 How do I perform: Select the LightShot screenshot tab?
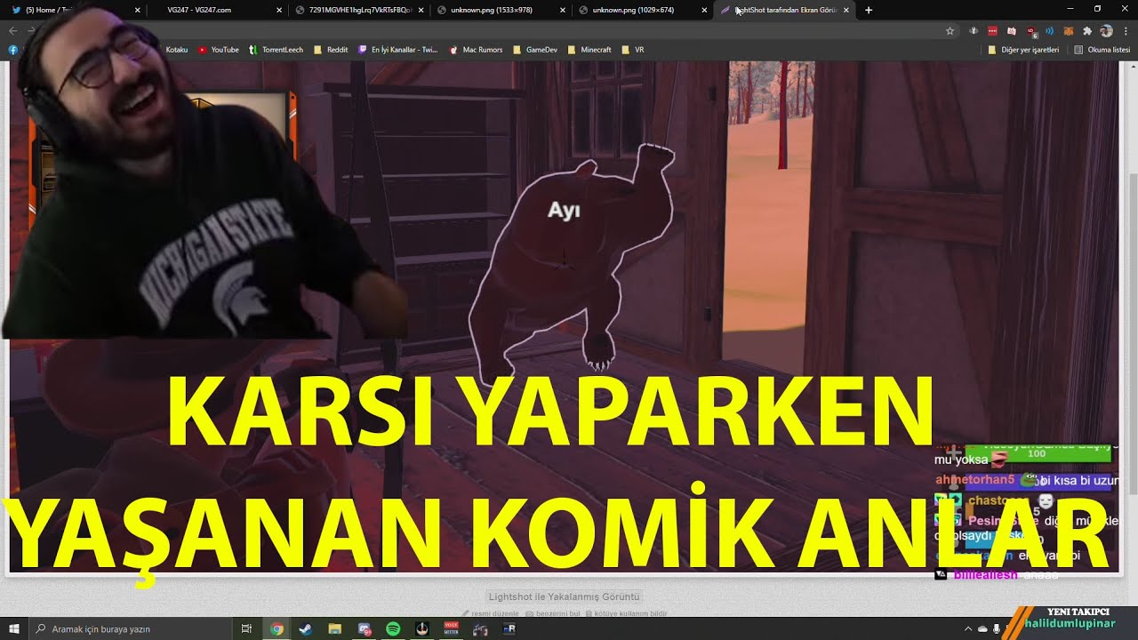coord(785,10)
